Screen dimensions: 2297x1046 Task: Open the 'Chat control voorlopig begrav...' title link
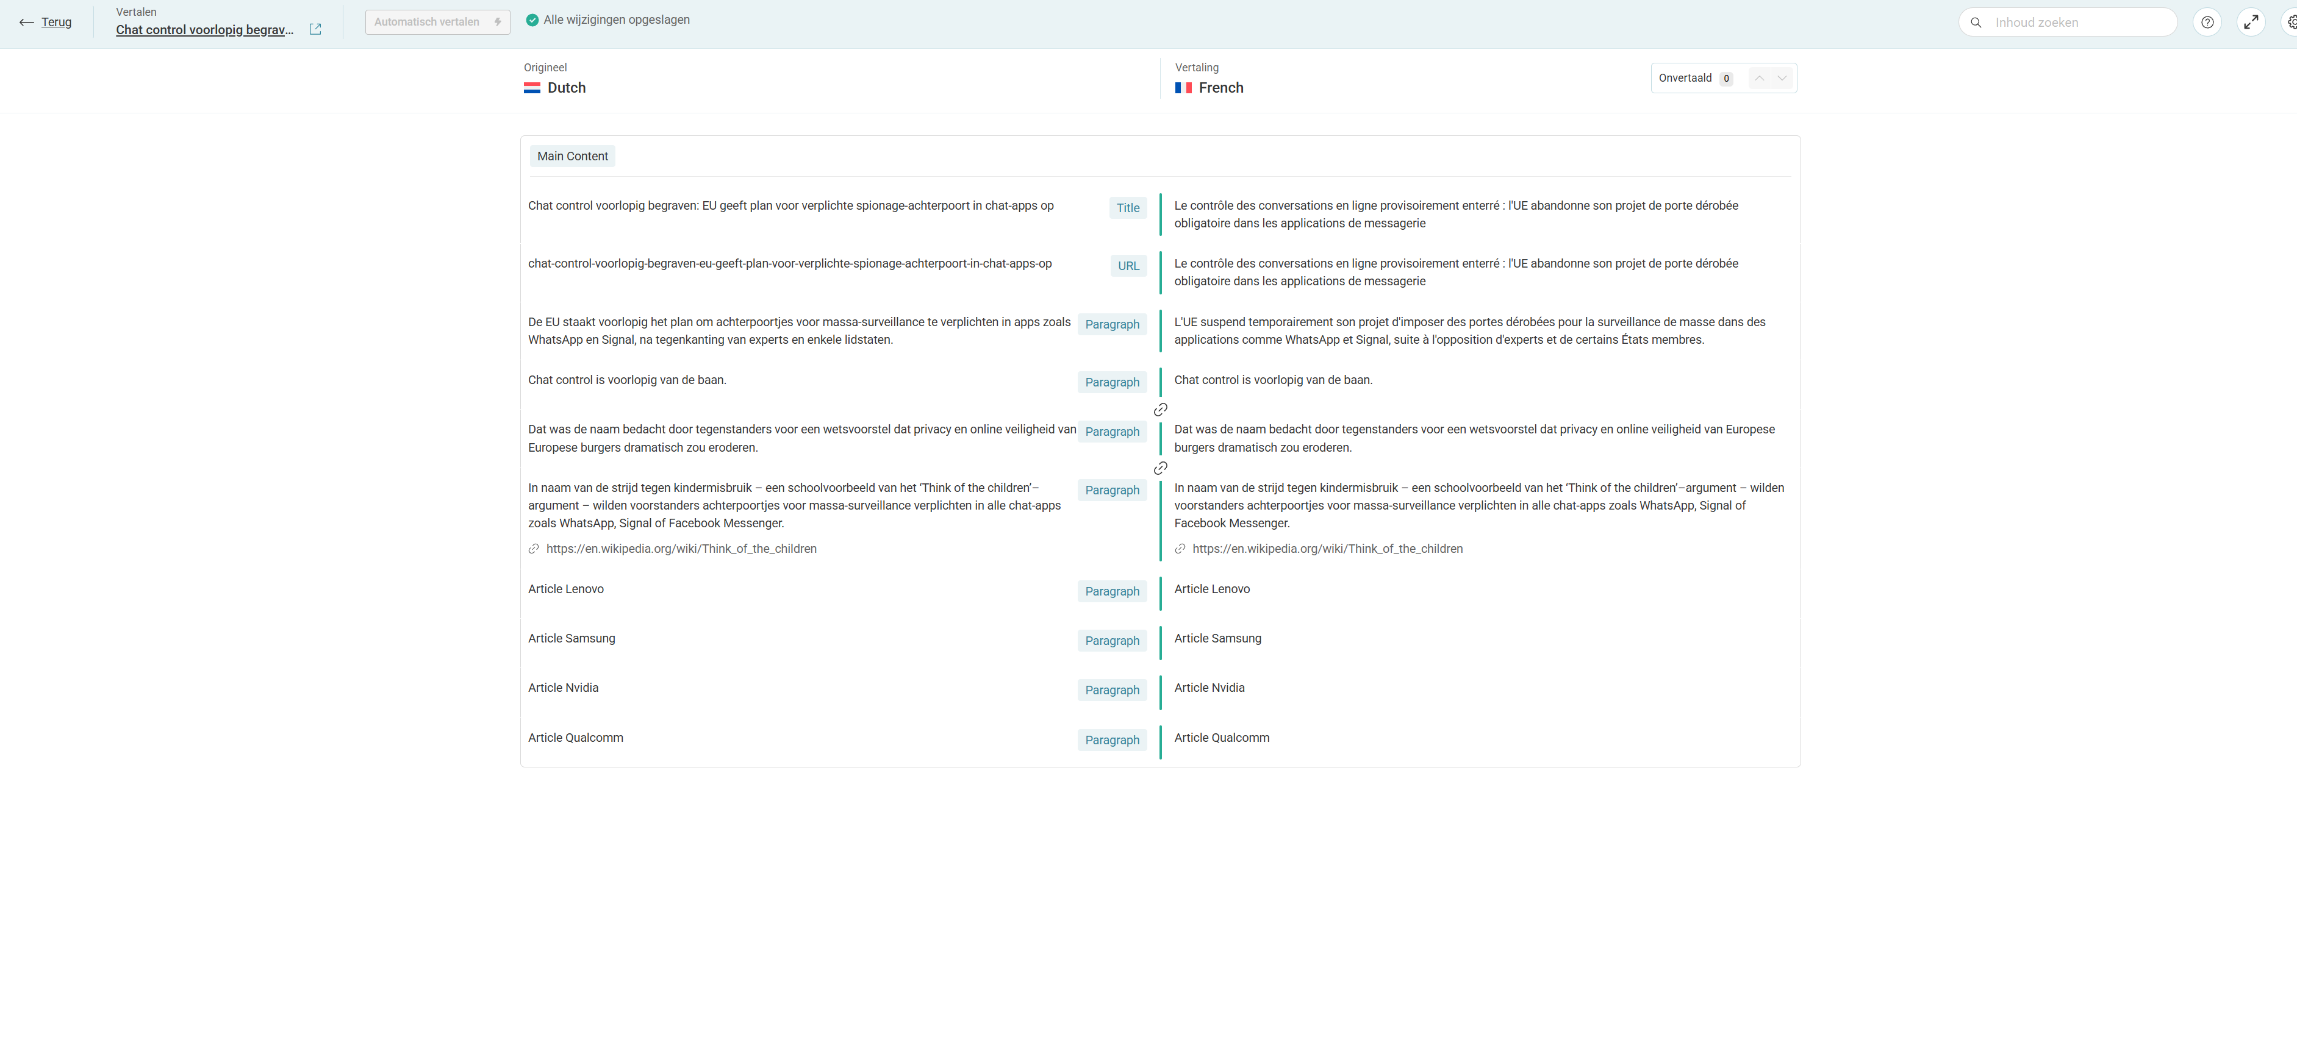(x=204, y=29)
